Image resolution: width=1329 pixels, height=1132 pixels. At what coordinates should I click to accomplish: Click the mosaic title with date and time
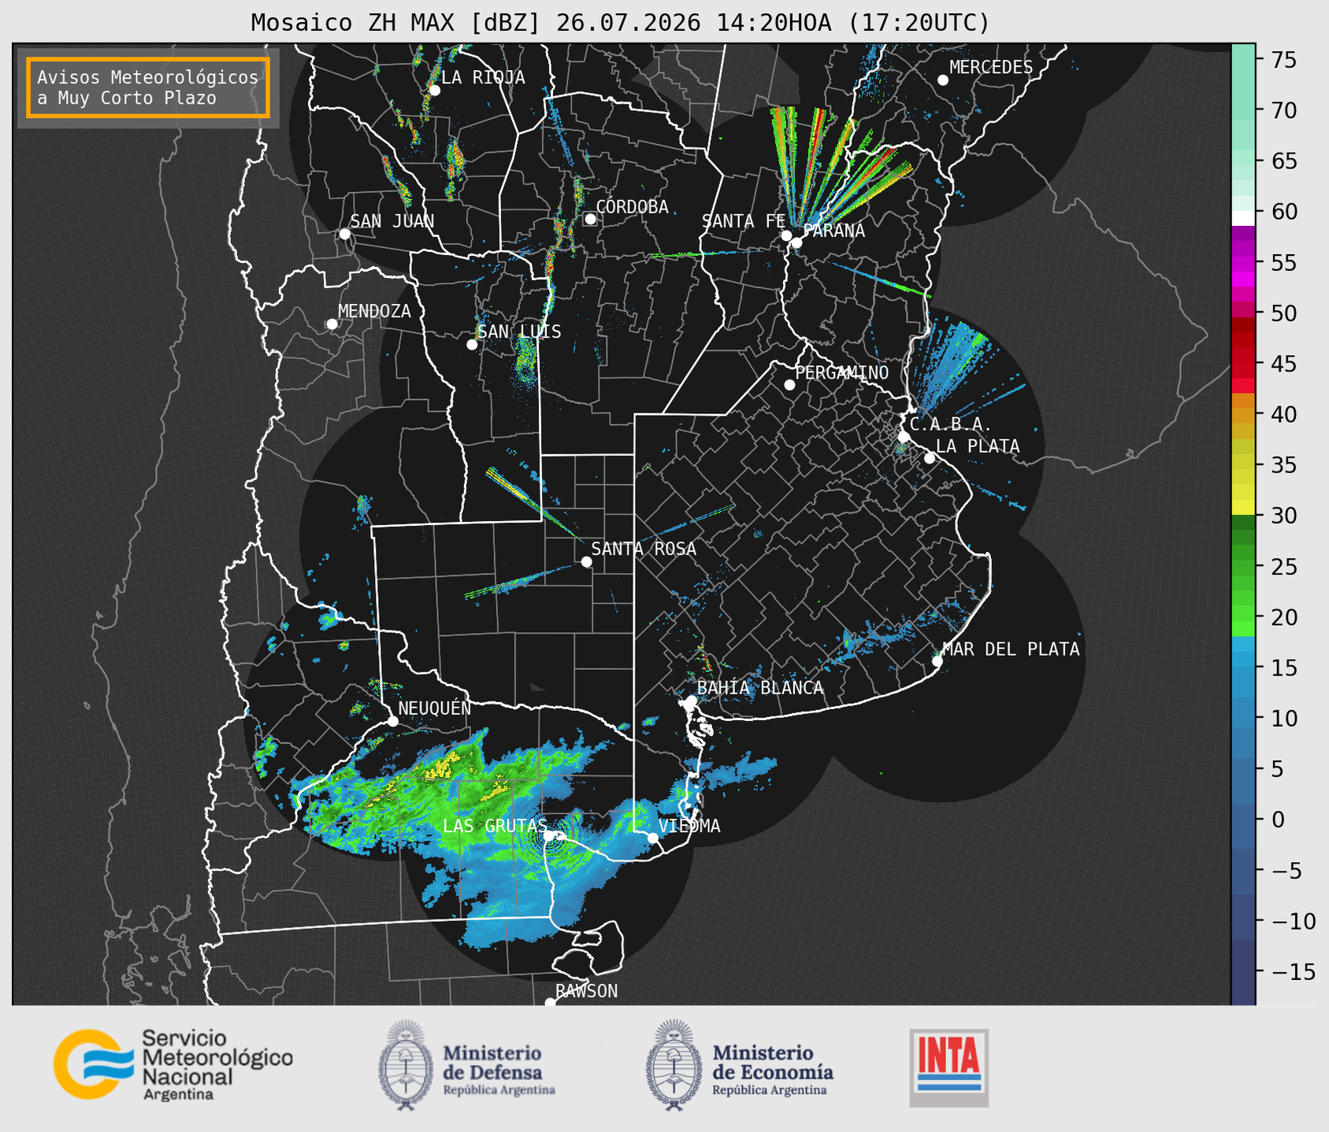point(620,22)
